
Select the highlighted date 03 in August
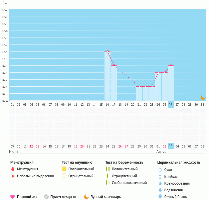(x=171, y=146)
